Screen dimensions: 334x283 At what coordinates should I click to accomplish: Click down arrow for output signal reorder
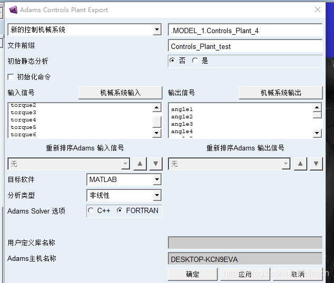[x=316, y=164]
